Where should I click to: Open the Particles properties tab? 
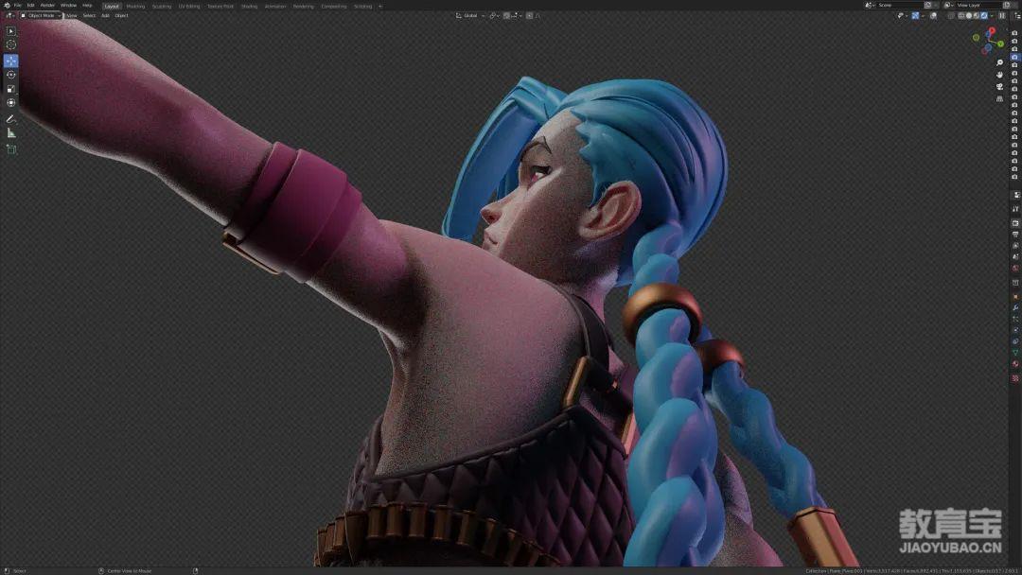tap(1015, 319)
